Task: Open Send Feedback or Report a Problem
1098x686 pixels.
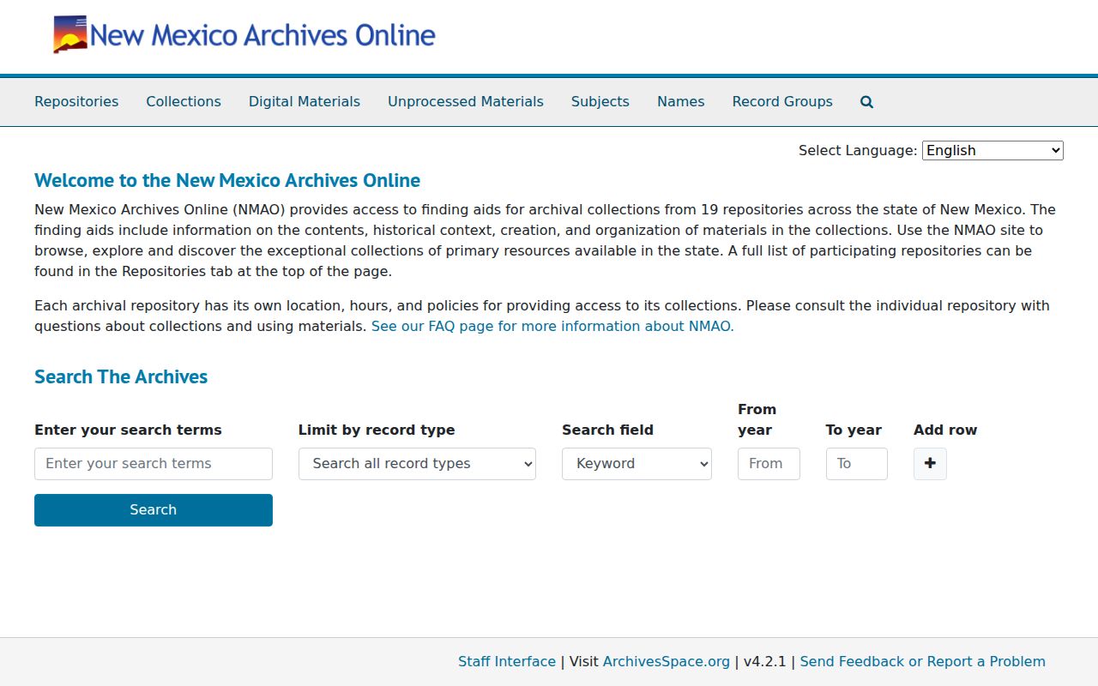Action: tap(923, 661)
